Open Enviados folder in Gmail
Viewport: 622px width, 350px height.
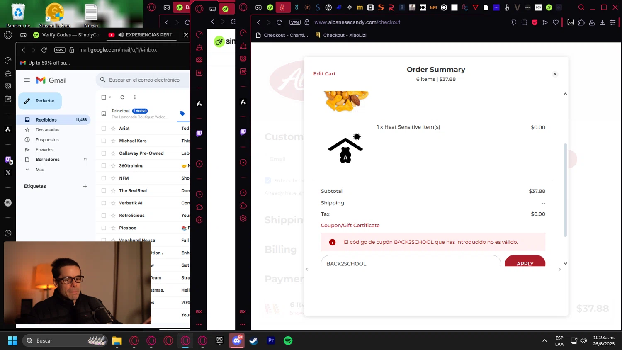(x=44, y=150)
